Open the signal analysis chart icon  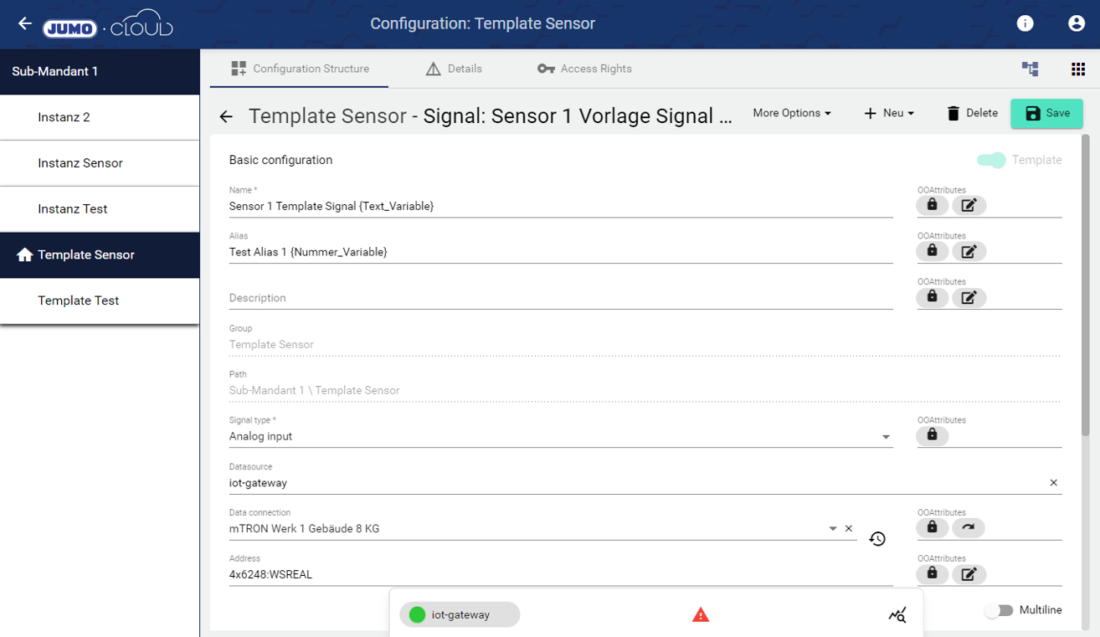pos(897,615)
